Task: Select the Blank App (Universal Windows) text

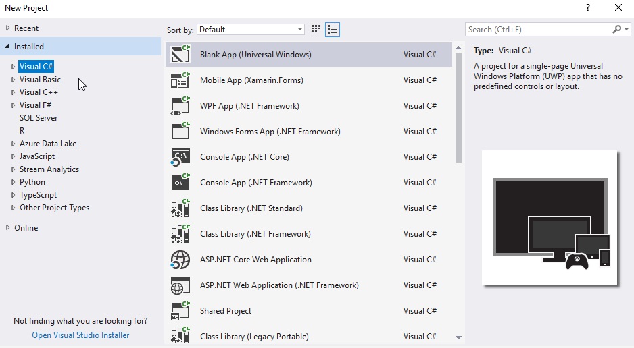Action: click(255, 55)
